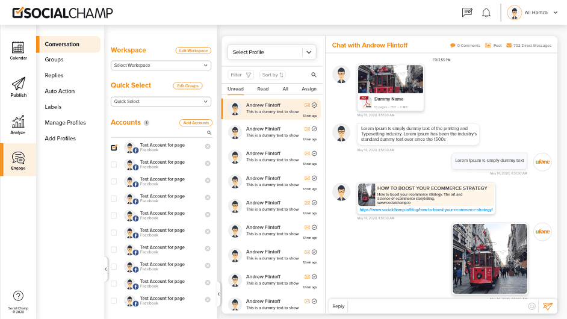Click the Add Accounts button
The width and height of the screenshot is (567, 319).
pyautogui.click(x=196, y=123)
